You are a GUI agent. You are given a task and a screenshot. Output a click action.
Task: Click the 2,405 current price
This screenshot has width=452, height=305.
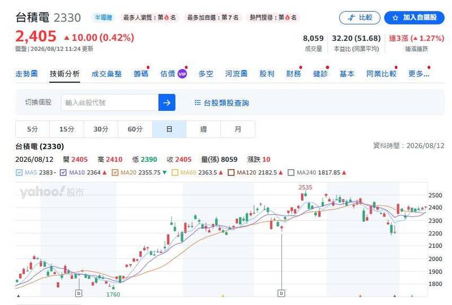[x=36, y=37]
